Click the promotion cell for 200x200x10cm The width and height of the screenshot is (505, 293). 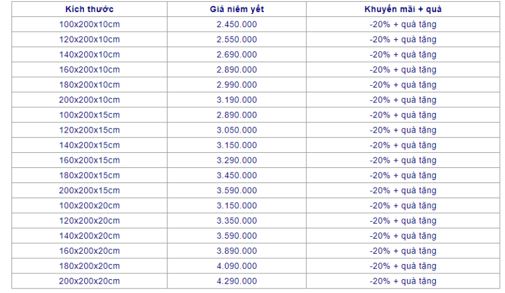403,100
